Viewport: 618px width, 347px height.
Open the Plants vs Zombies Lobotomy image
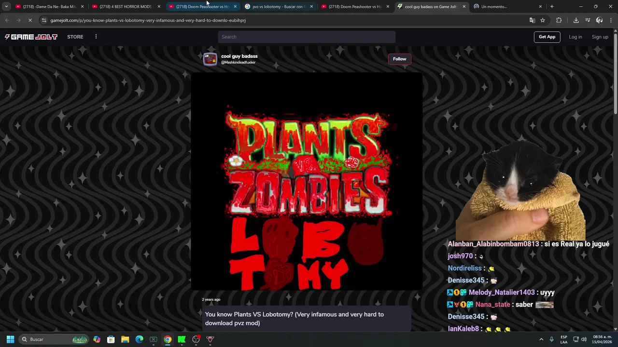[307, 182]
